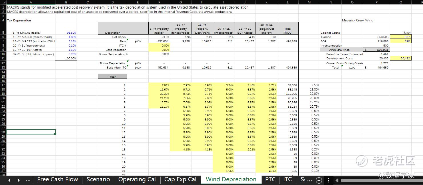The image size is (423, 185).
Task: Click the 37,336 total for year 1
Action: click(x=288, y=85)
